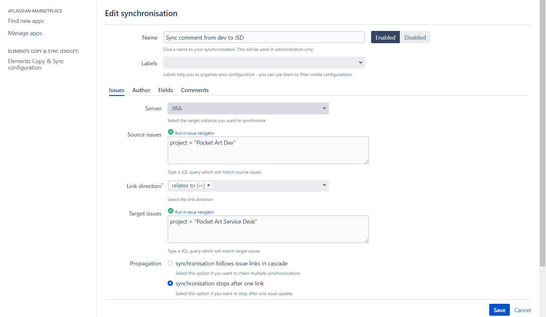This screenshot has height=317, width=546.
Task: Click the Link direction dropdown chevron
Action: [324, 185]
